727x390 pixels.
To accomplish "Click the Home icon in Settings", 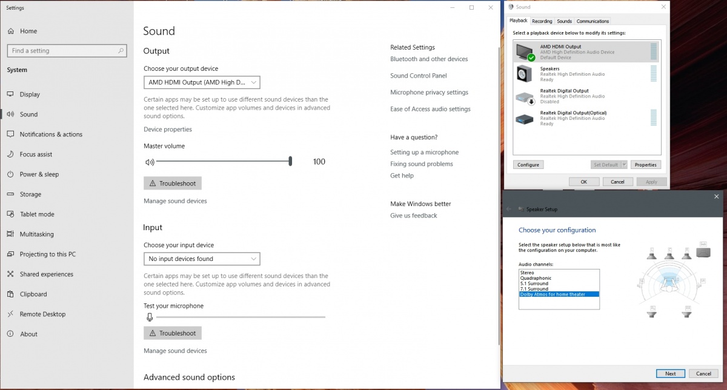I will click(10, 31).
